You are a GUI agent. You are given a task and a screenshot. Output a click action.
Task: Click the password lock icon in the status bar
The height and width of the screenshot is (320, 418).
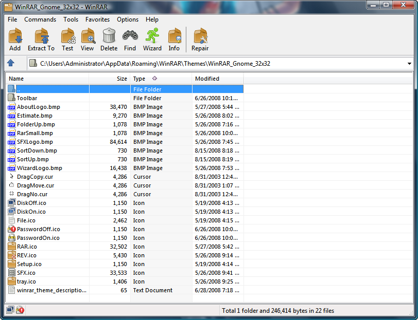(20, 310)
